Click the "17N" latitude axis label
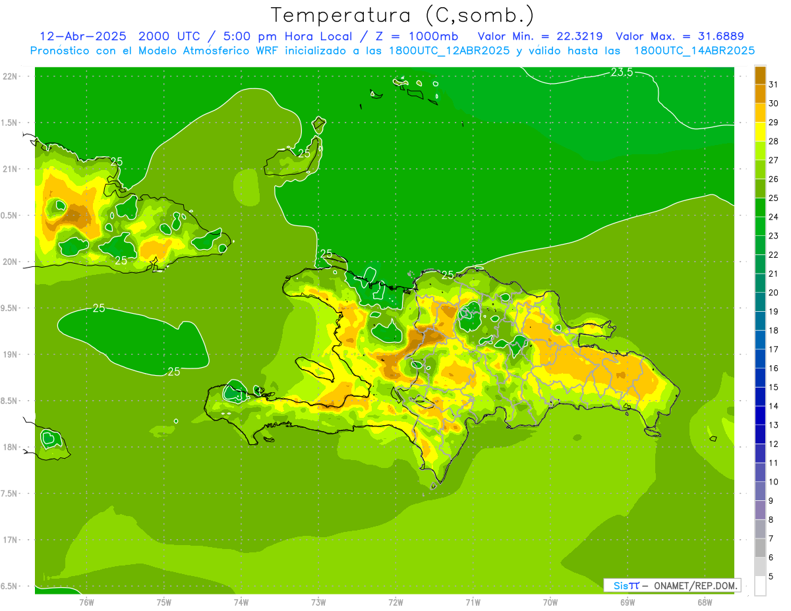 10,540
